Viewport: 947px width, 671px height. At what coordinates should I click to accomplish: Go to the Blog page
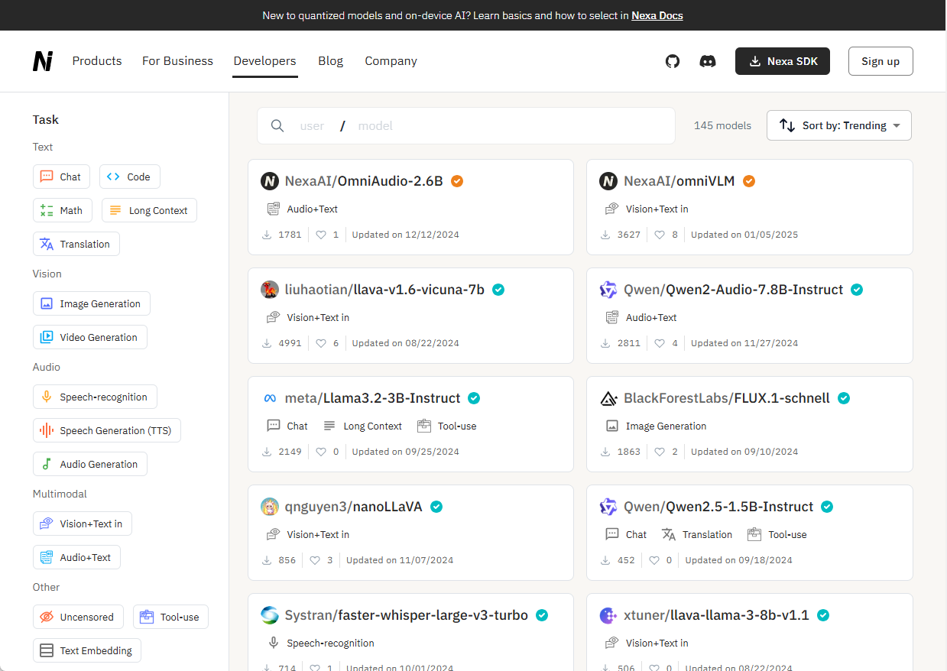330,61
